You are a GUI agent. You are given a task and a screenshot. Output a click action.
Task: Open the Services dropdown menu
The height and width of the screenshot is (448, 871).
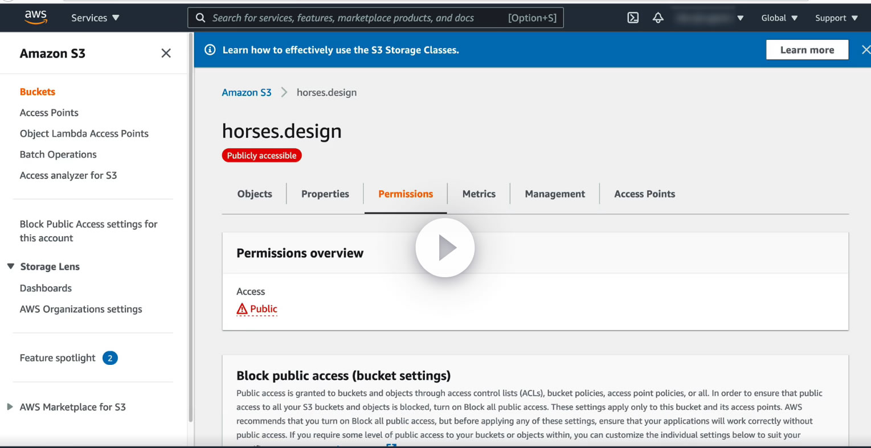pyautogui.click(x=95, y=18)
